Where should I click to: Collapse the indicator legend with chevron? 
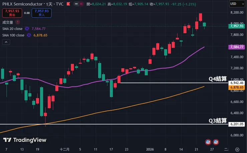tap(6, 42)
